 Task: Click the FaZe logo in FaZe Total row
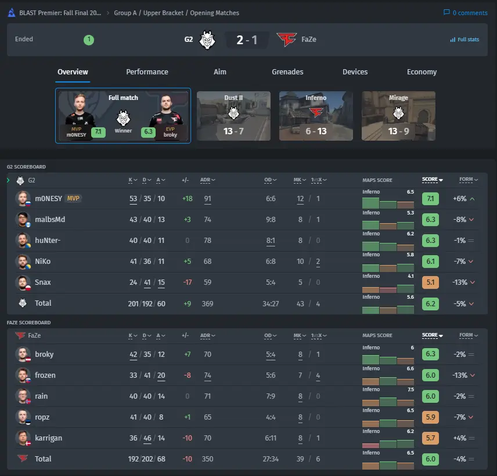click(23, 458)
